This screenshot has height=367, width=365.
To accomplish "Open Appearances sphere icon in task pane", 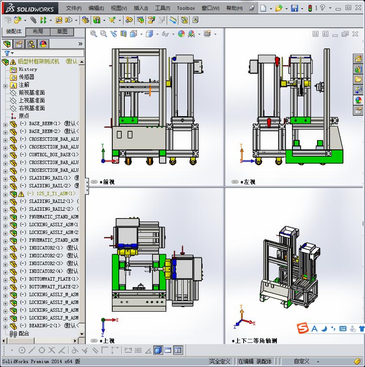I will [x=358, y=100].
